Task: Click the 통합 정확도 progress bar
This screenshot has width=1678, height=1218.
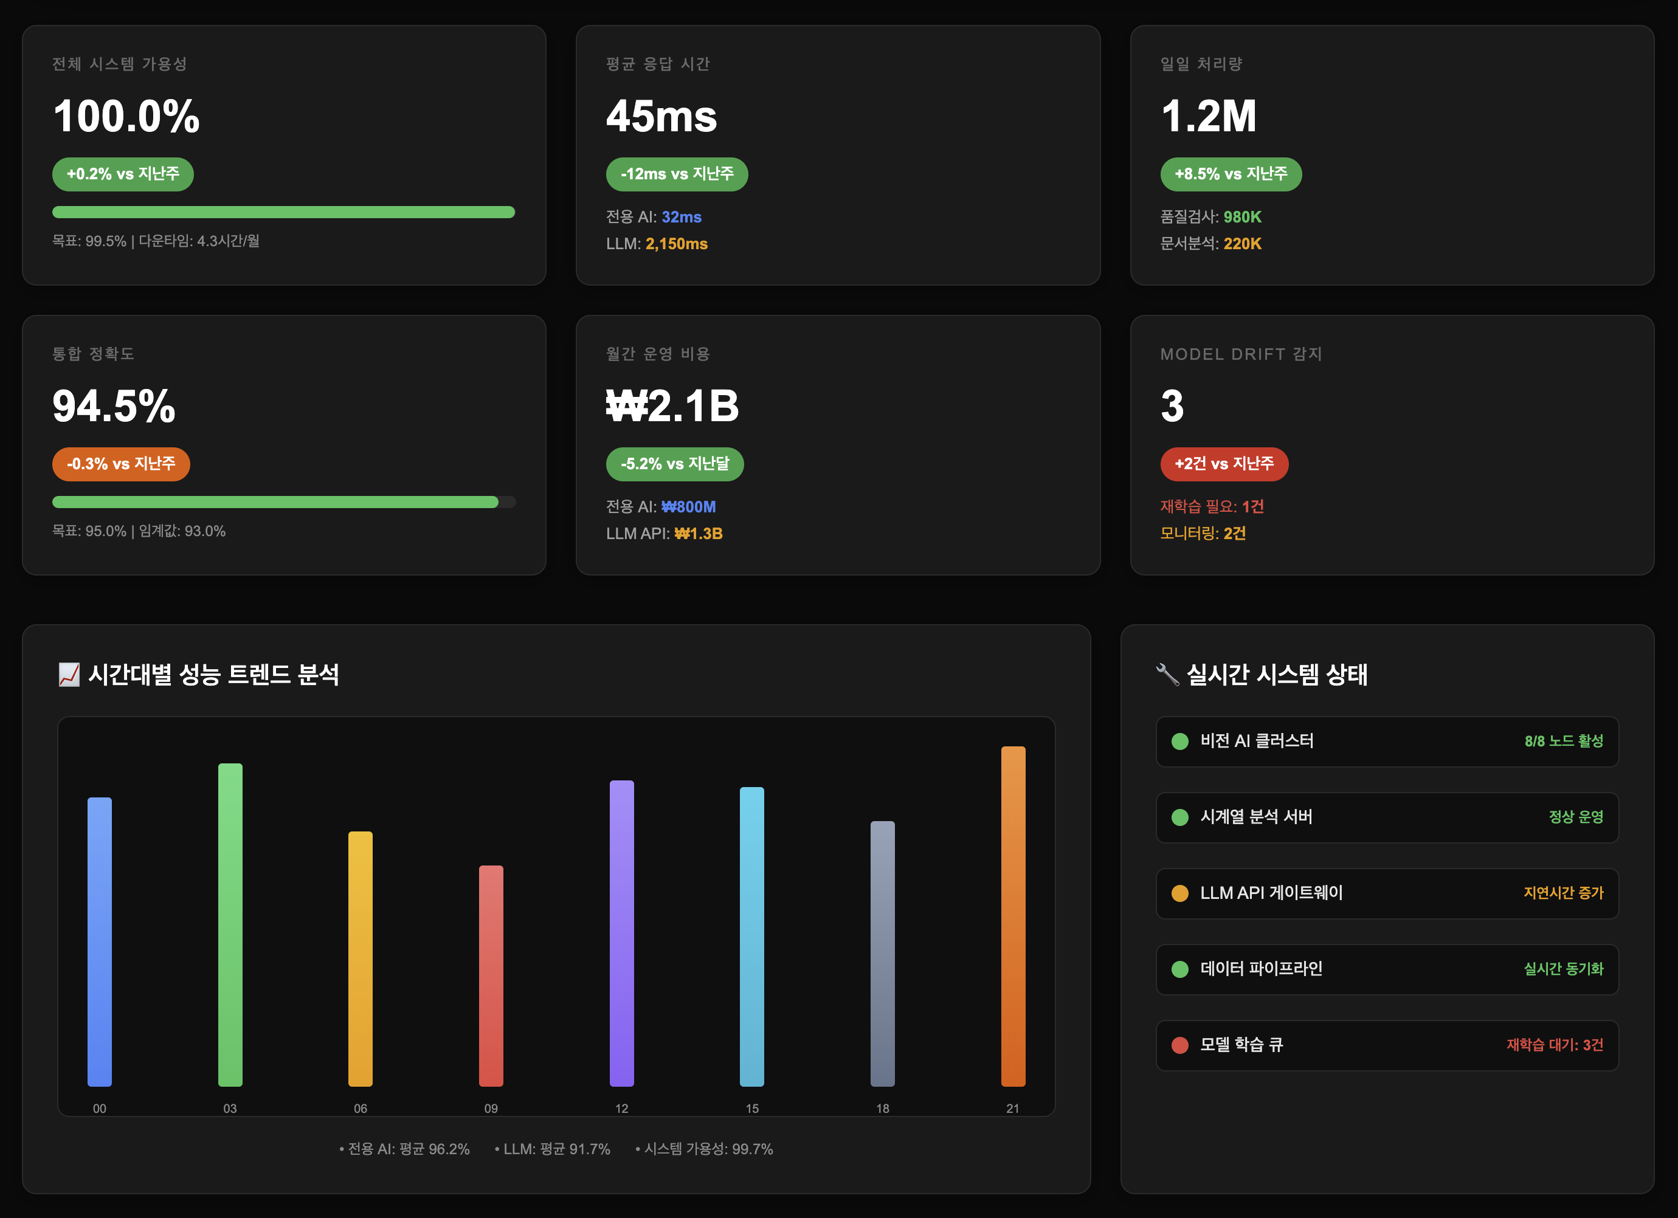Action: [x=283, y=502]
